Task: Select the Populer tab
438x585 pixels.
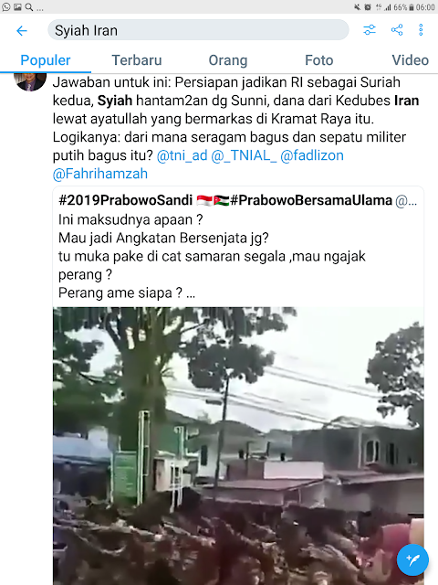Action: pos(46,60)
